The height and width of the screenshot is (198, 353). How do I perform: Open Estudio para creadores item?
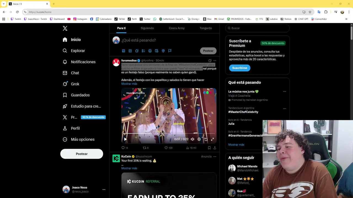click(x=82, y=106)
